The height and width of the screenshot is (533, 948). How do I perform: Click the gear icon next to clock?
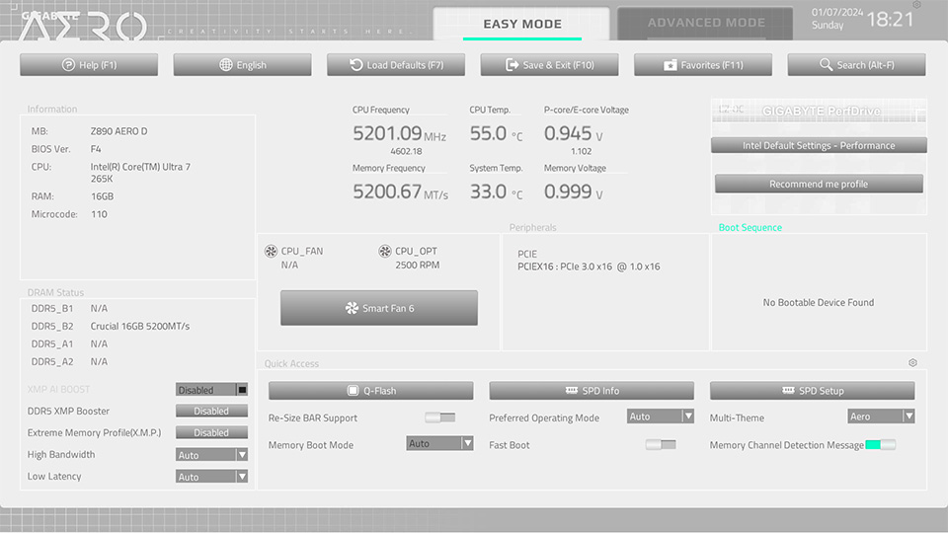tap(917, 5)
